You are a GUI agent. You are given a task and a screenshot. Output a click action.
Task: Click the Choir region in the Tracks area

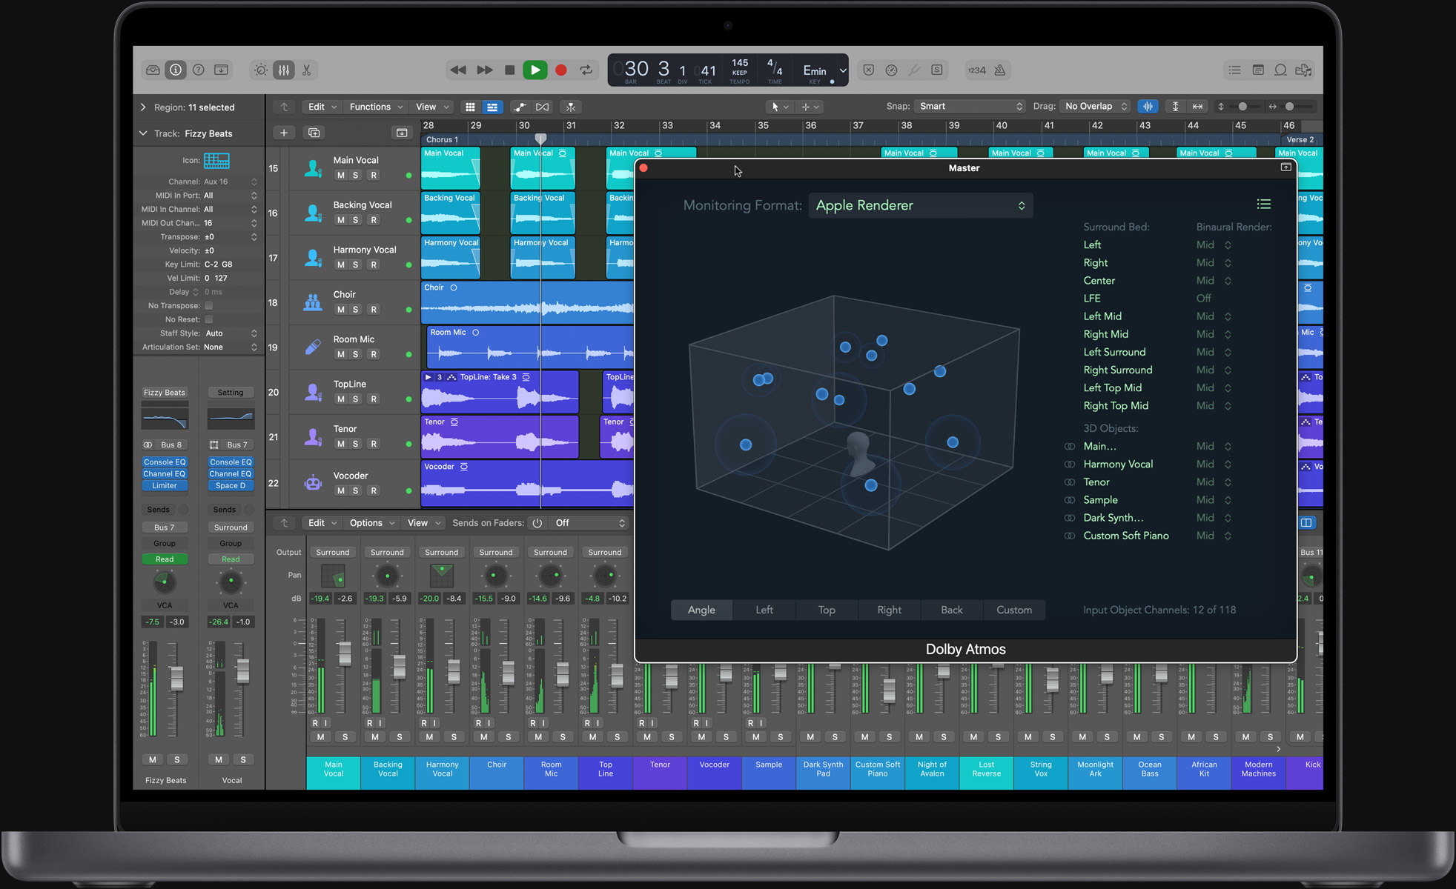(x=527, y=302)
